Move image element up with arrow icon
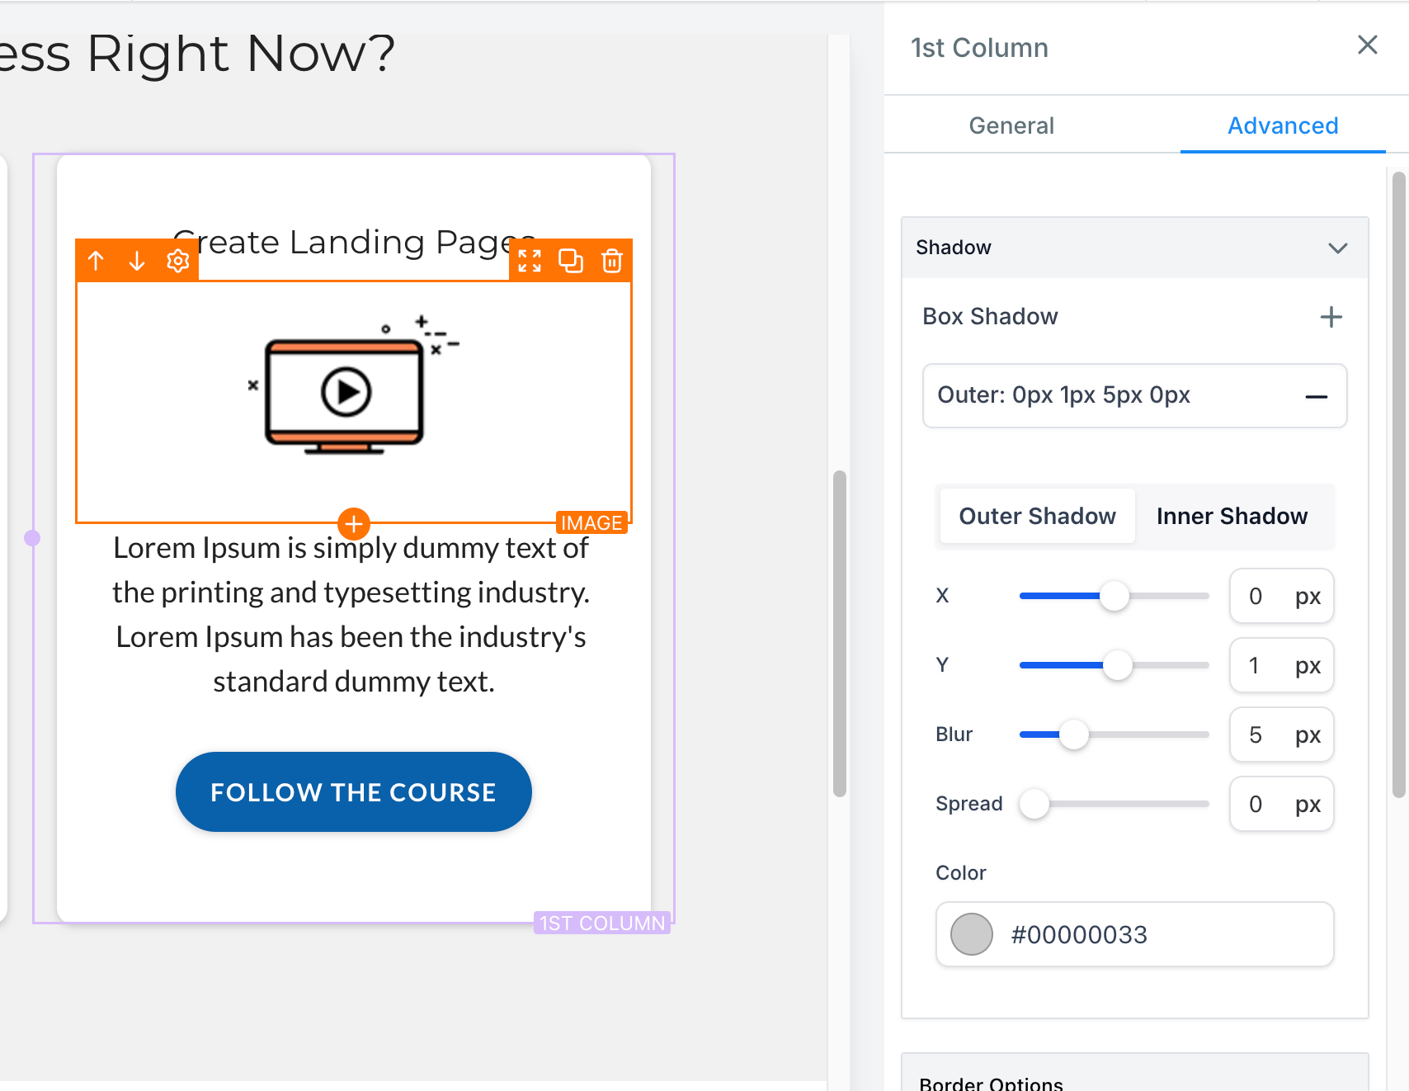Image resolution: width=1409 pixels, height=1091 pixels. coord(96,261)
